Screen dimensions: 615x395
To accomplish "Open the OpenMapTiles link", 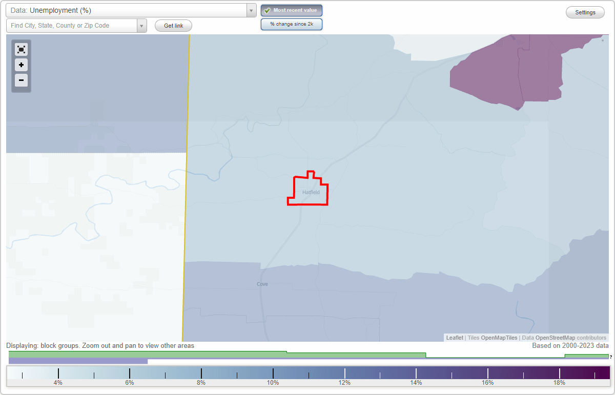I will pyautogui.click(x=499, y=338).
